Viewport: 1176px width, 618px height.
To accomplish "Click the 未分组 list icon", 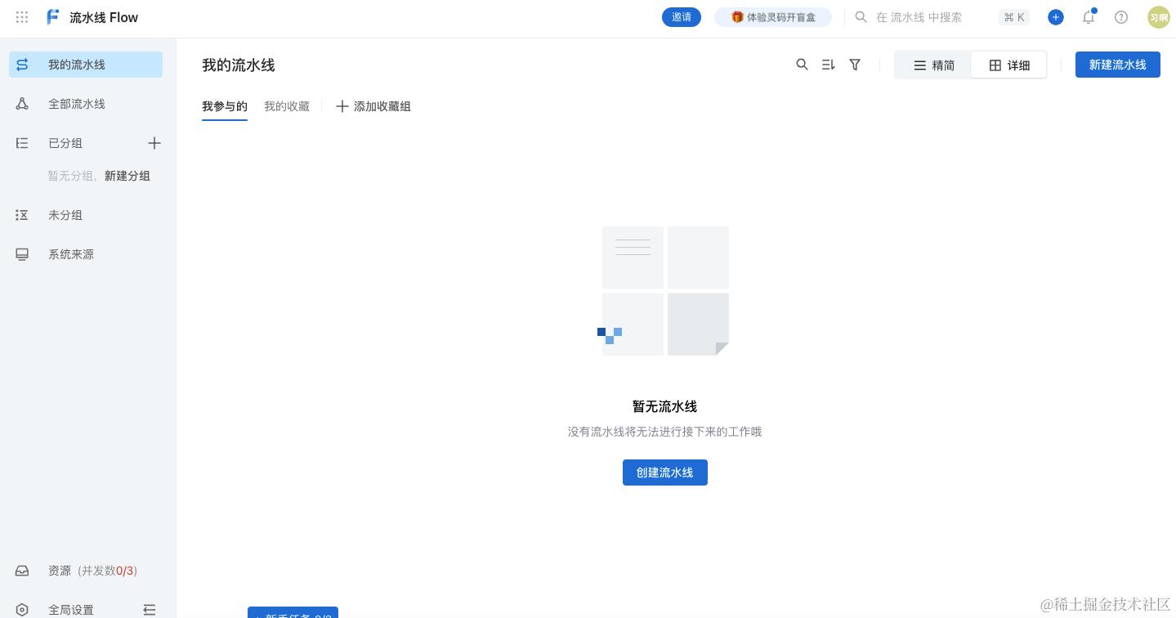I will point(22,215).
